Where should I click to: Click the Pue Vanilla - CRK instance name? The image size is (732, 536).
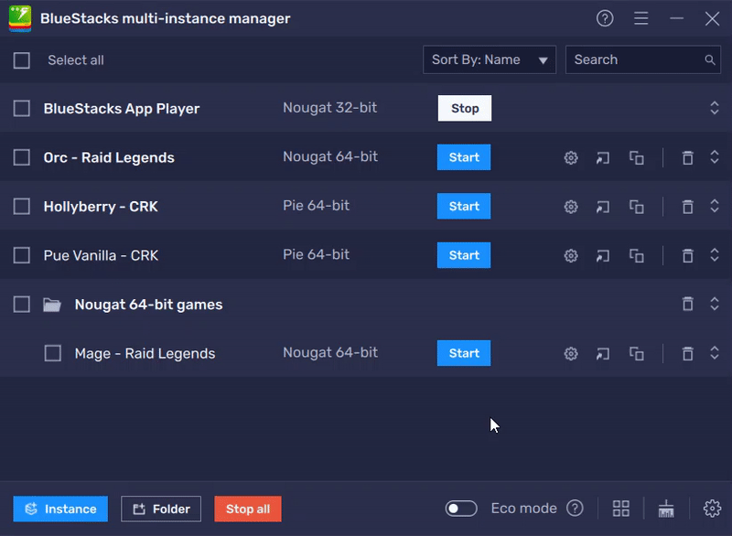pyautogui.click(x=101, y=255)
